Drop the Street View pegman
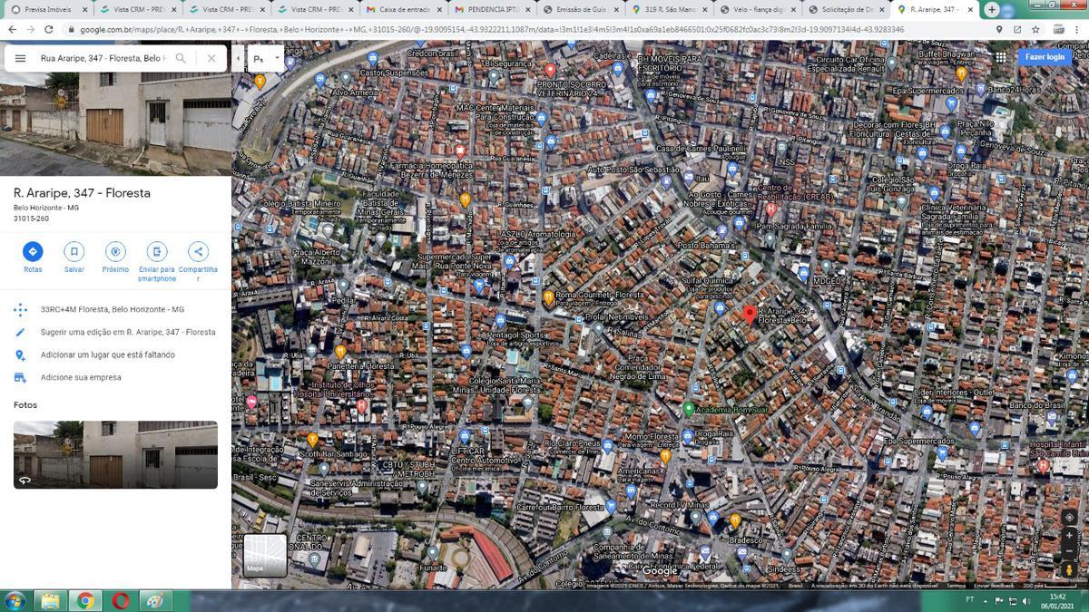The height and width of the screenshot is (612, 1089). pos(1070,571)
